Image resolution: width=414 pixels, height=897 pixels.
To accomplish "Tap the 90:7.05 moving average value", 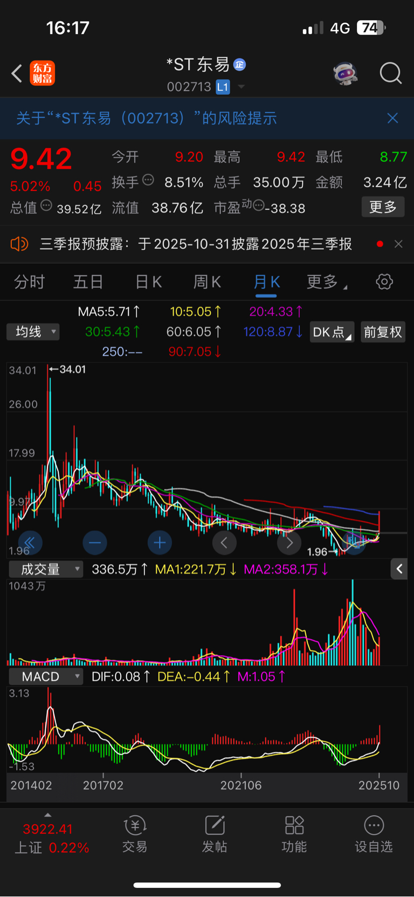I will click(195, 352).
